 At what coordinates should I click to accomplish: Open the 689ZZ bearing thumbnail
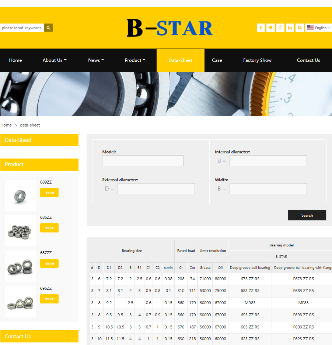pyautogui.click(x=20, y=195)
